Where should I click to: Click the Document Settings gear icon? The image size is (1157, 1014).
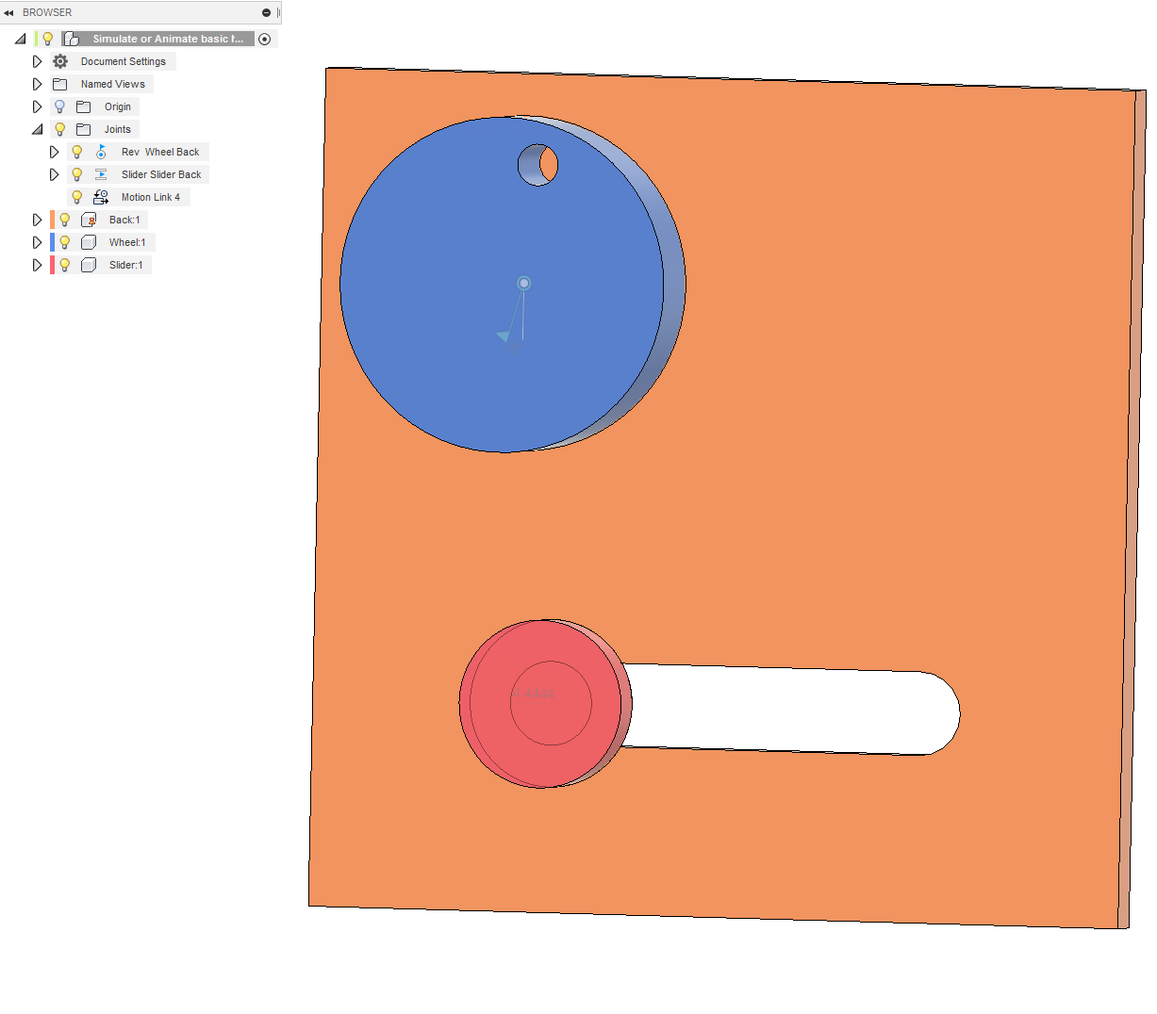point(60,60)
